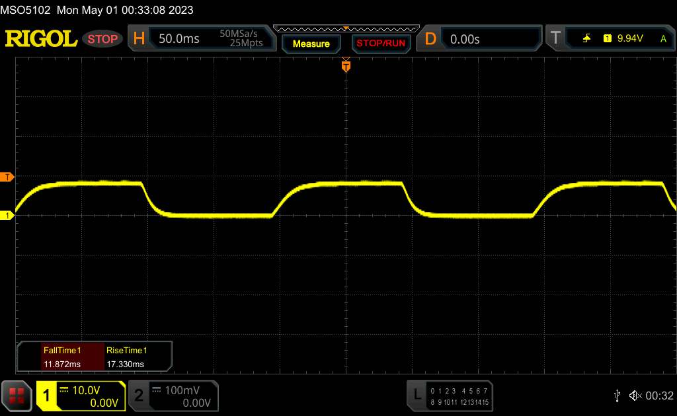
Task: Open the 50MSa/s 25Mpts memory depth setting
Action: 241,39
